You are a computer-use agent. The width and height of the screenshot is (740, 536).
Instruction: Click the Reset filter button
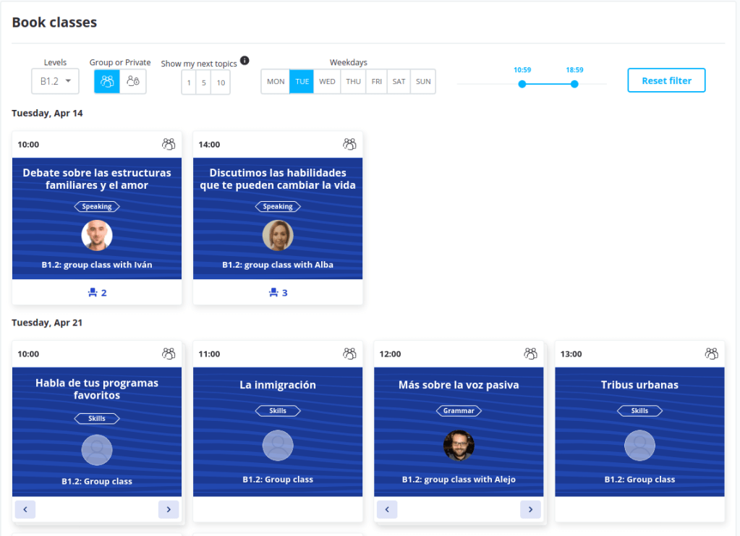coord(666,81)
